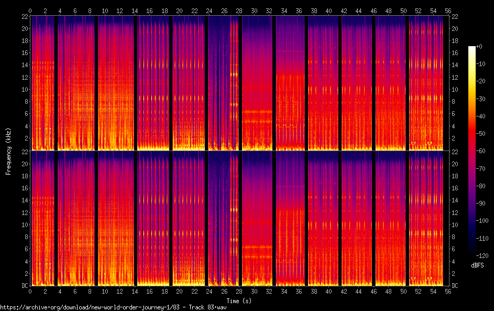Screen dimensions: 494x311
Task: Click the DC label on the bottom-left frequency axis
Action: tap(24, 286)
